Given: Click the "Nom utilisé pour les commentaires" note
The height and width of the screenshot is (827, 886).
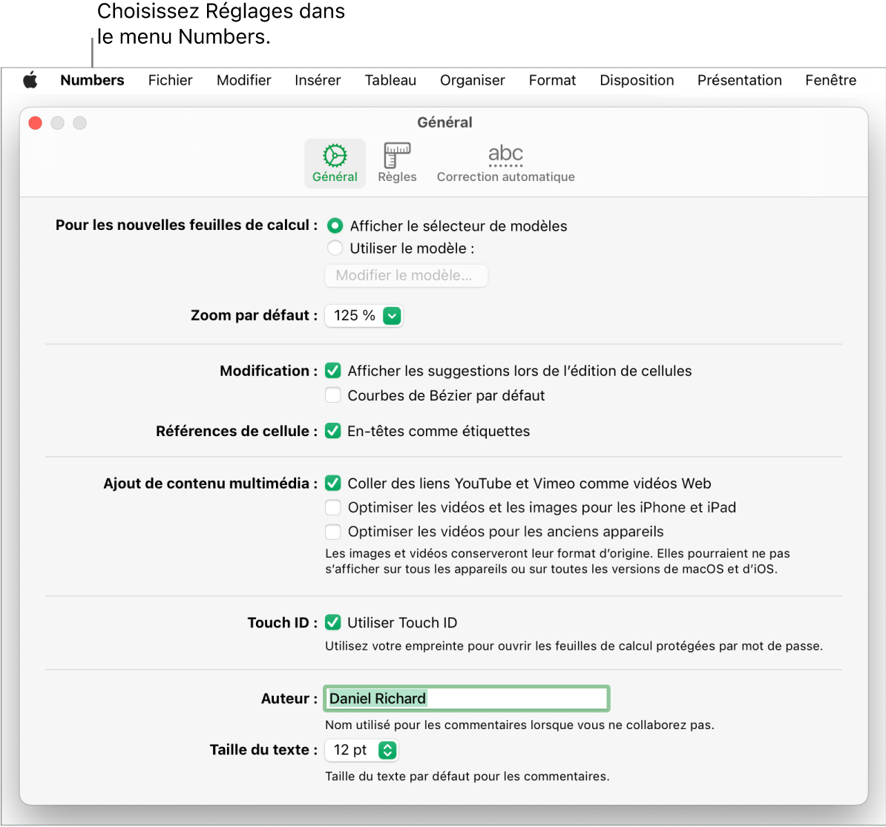Looking at the screenshot, I should tap(519, 725).
